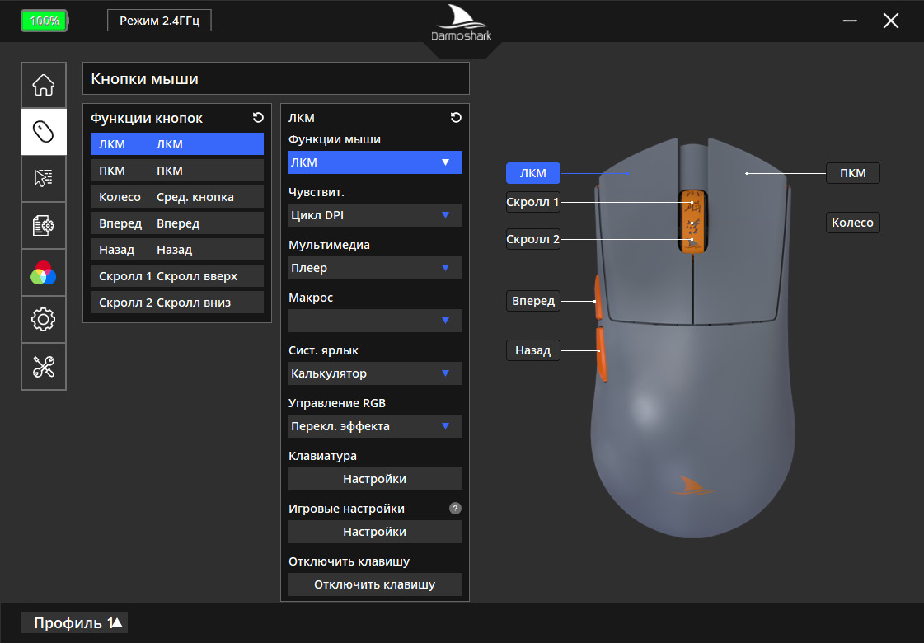Close the Darmoshark application
The height and width of the screenshot is (643, 924).
891,21
